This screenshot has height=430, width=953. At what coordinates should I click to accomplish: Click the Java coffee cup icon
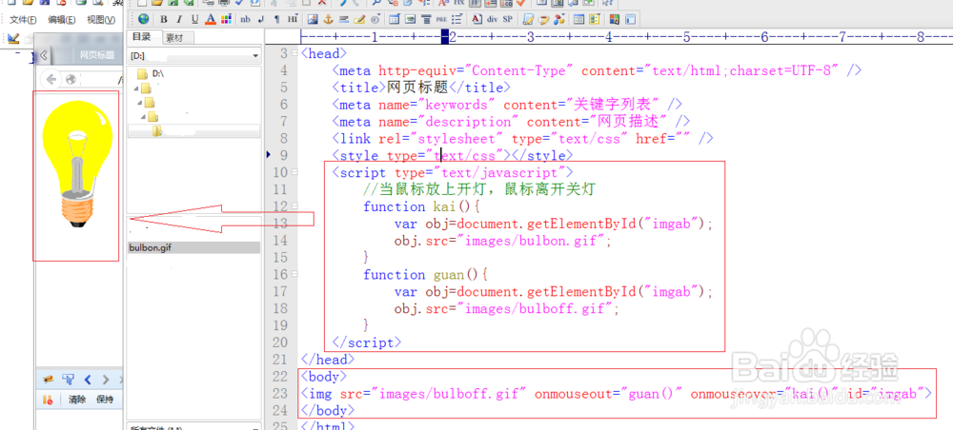coord(544,19)
